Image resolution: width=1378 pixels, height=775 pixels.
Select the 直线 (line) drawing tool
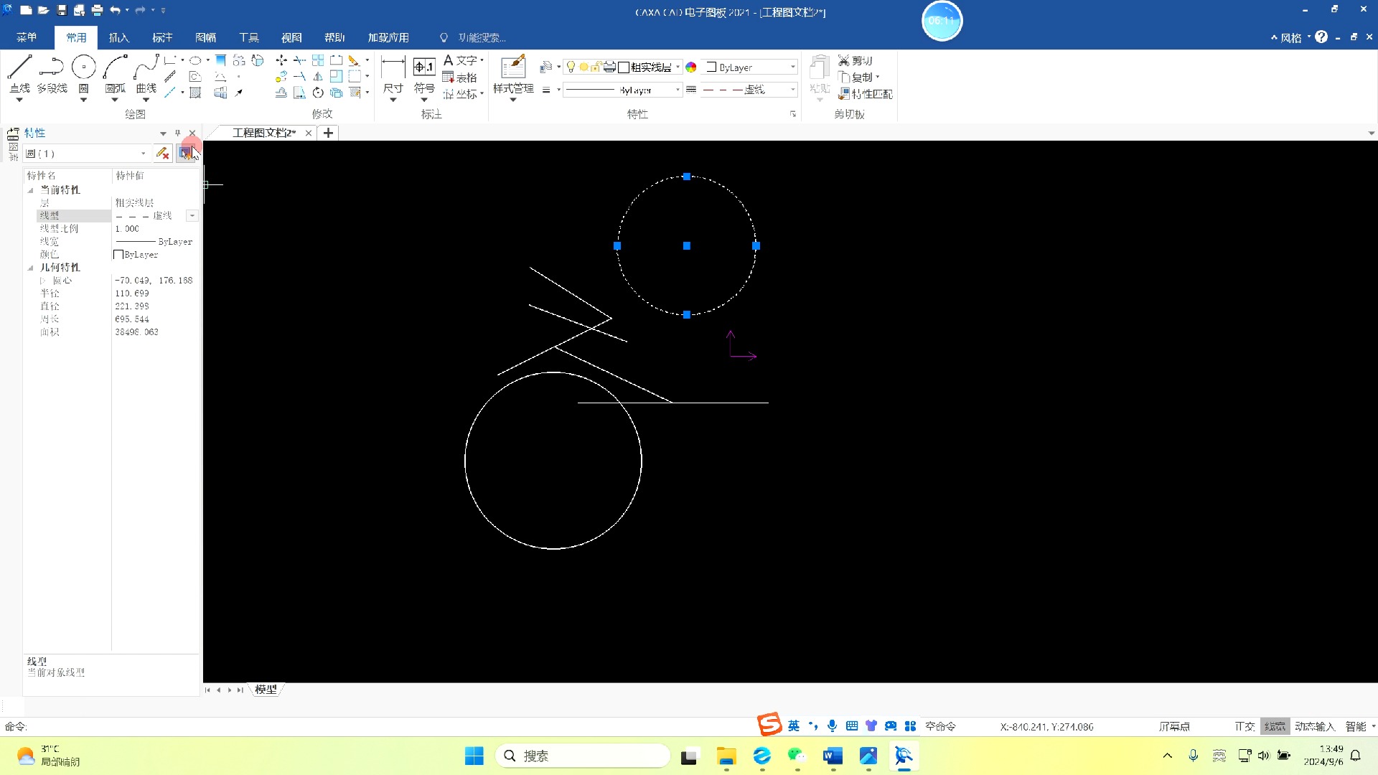coord(19,74)
